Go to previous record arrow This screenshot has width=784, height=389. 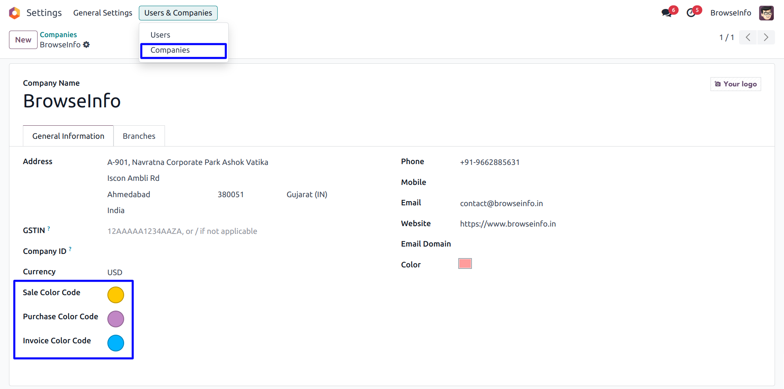pyautogui.click(x=748, y=38)
